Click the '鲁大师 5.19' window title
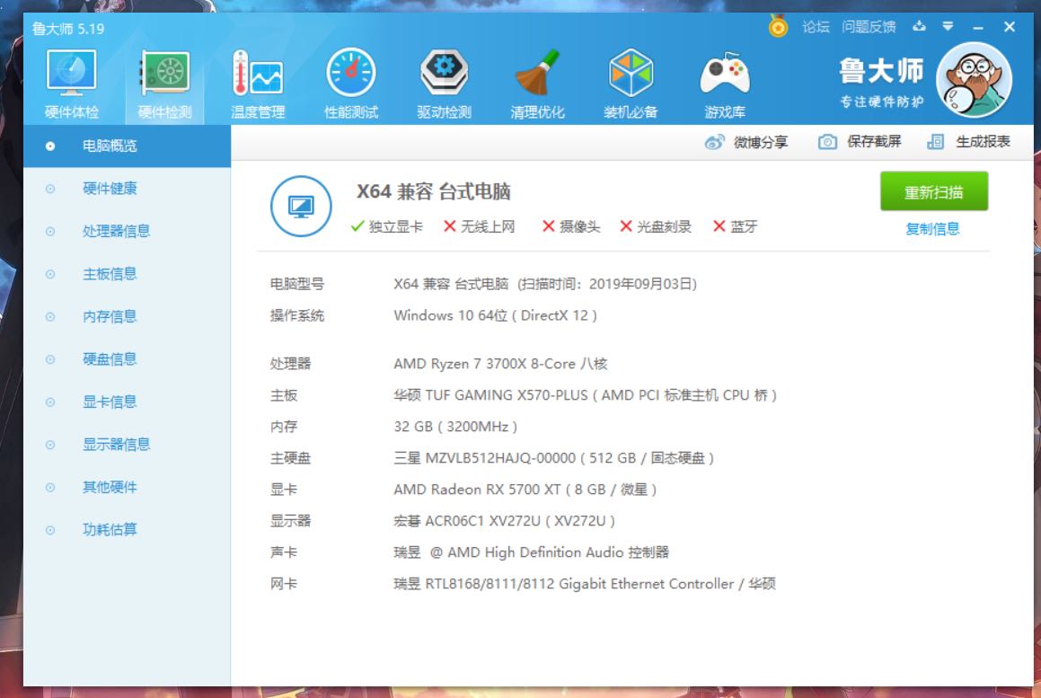This screenshot has height=698, width=1041. pos(67,30)
